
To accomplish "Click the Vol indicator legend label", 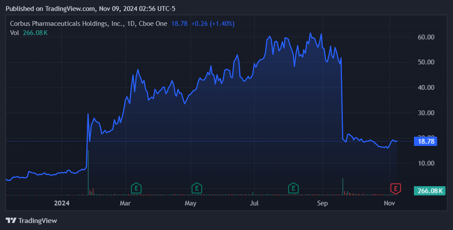I will click(14, 32).
